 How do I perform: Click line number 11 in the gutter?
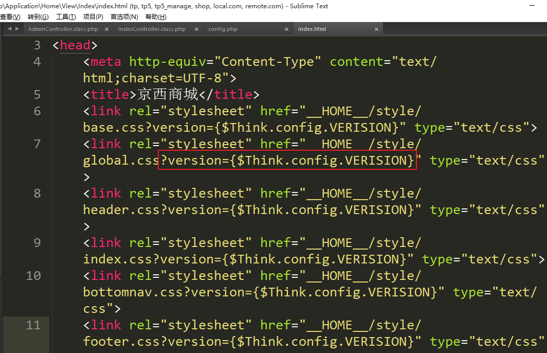tap(33, 325)
